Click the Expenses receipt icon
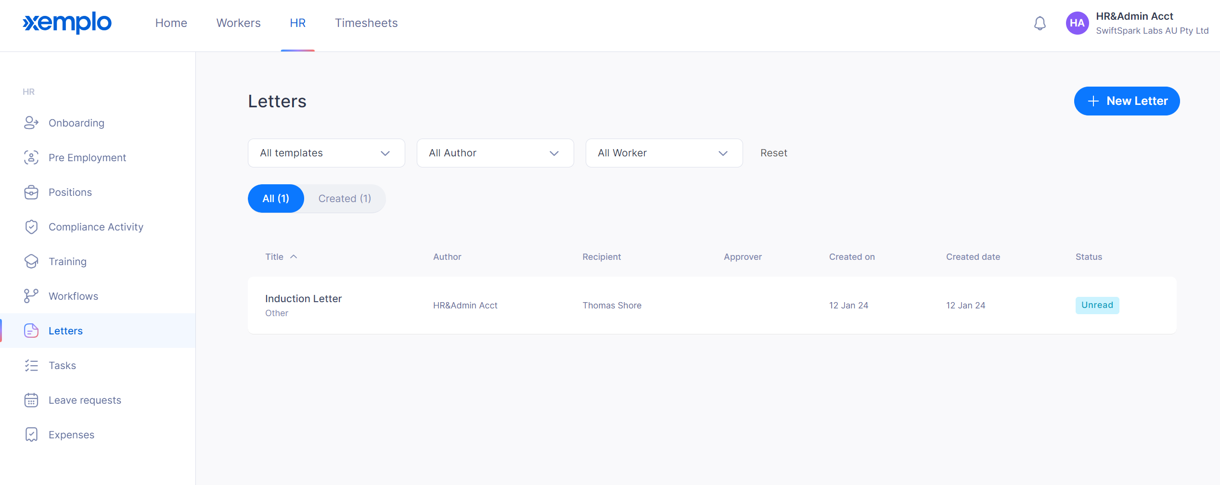This screenshot has height=485, width=1220. (31, 434)
